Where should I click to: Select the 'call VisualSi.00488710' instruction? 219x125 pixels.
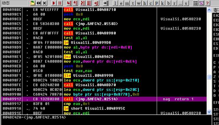click(x=90, y=10)
